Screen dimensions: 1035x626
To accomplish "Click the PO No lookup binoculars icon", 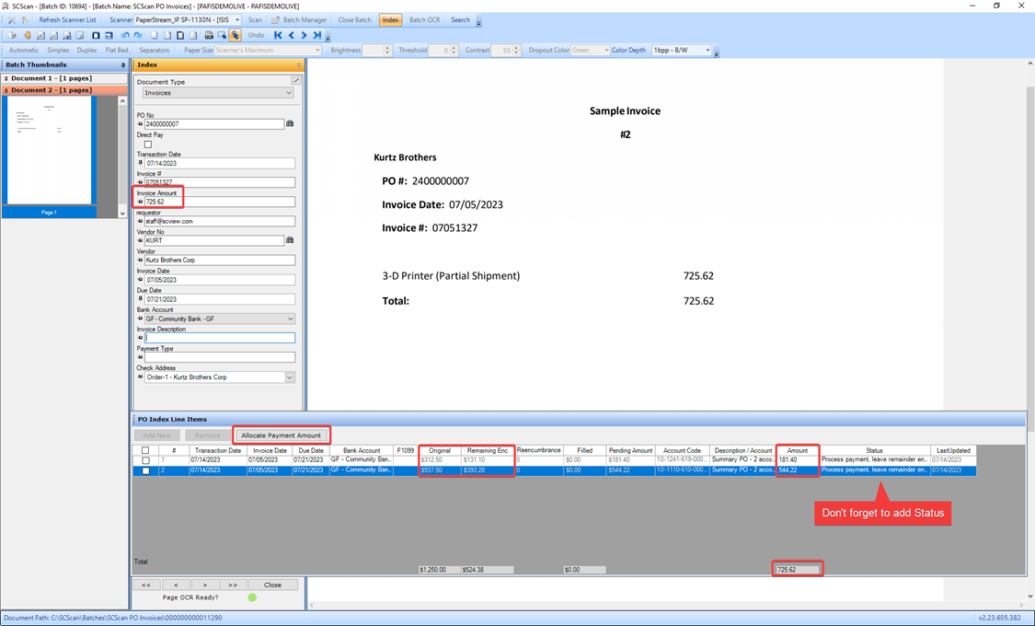I will (x=291, y=123).
